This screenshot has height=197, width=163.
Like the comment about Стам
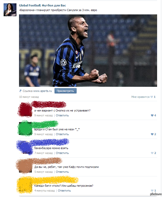click(x=152, y=134)
